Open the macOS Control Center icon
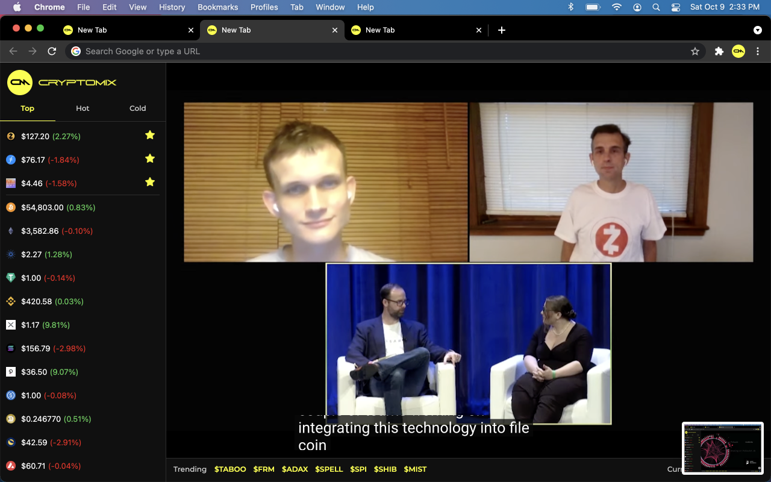Screen dimensions: 771x482 coord(675,7)
